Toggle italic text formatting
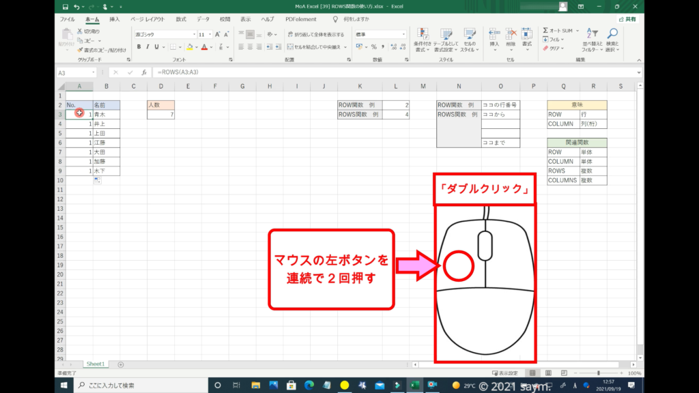Viewport: 699px width, 393px height. coord(148,47)
